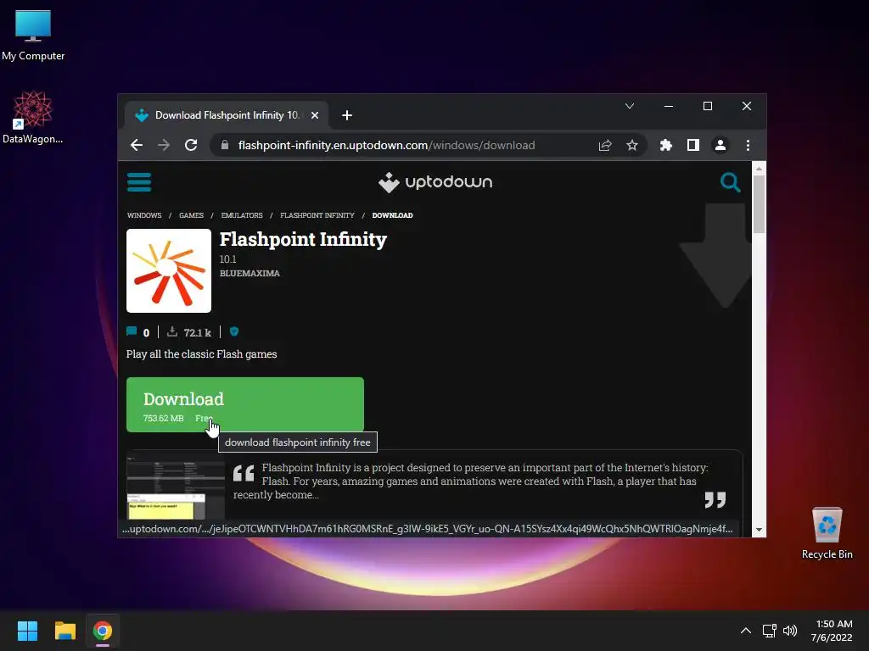
Task: Open the My Computer desktop icon
Action: point(33,36)
